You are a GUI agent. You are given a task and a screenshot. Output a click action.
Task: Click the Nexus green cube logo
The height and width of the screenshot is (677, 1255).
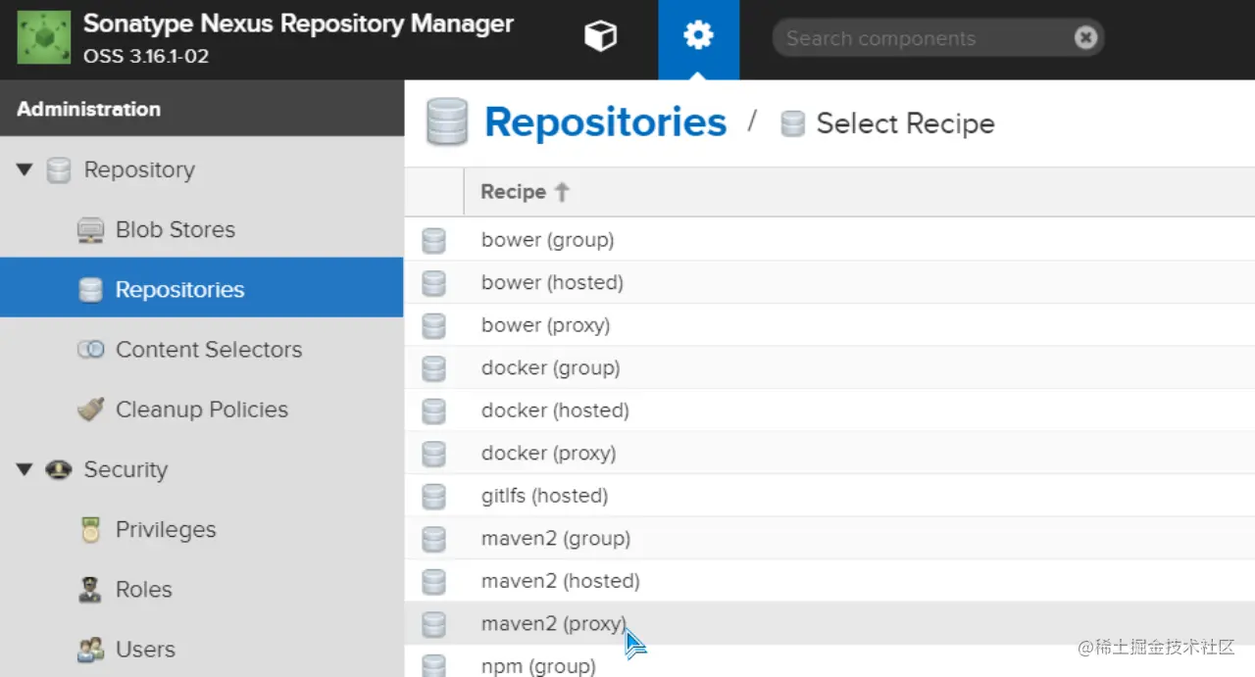(43, 38)
